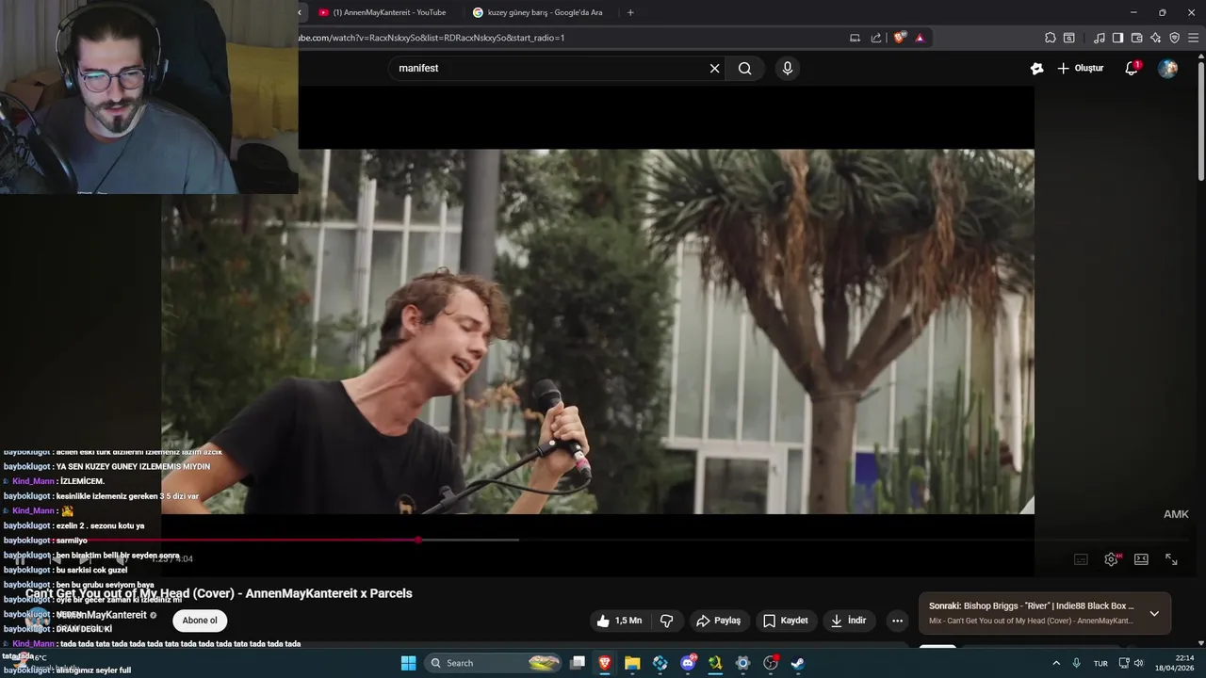The image size is (1206, 678).
Task: Click the Paylaş share button
Action: pos(719,621)
